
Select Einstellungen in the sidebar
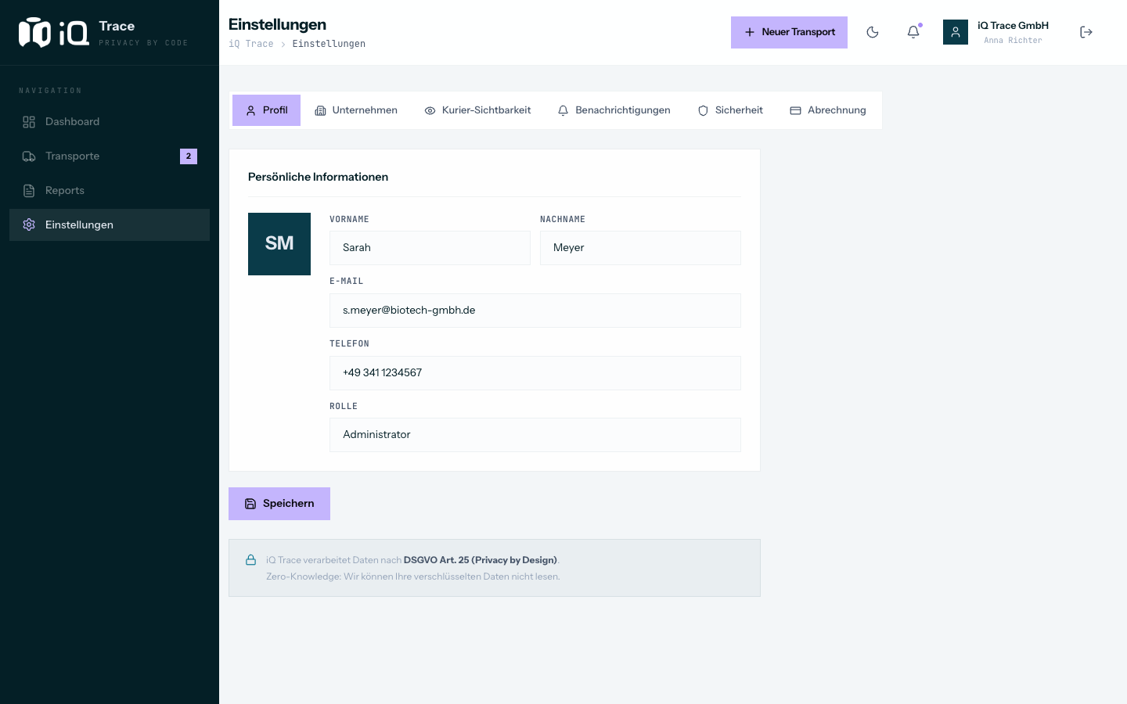click(x=110, y=225)
